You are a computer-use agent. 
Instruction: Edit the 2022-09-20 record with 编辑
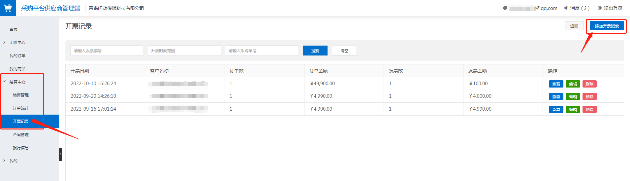pyautogui.click(x=573, y=97)
